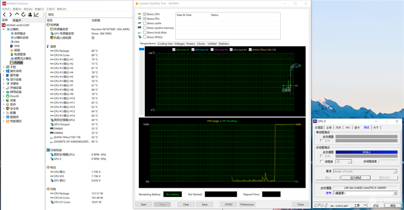Enable Stress GPU(s) checkbox

145,37
